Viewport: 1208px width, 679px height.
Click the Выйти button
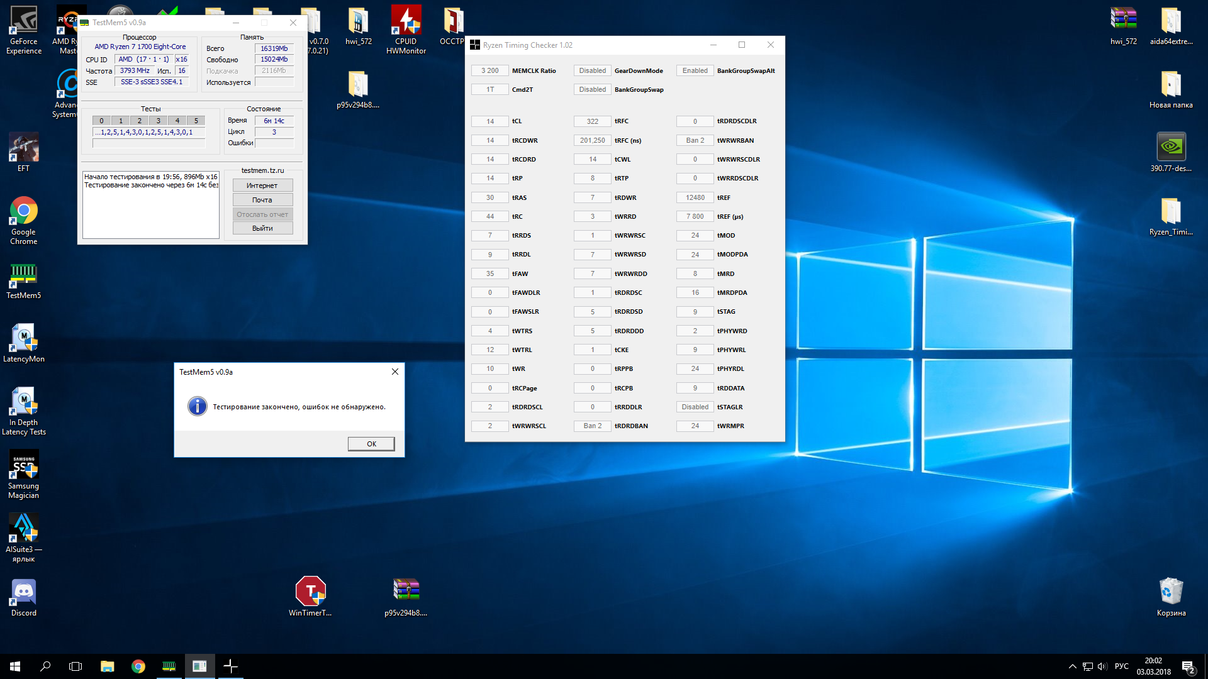click(262, 228)
